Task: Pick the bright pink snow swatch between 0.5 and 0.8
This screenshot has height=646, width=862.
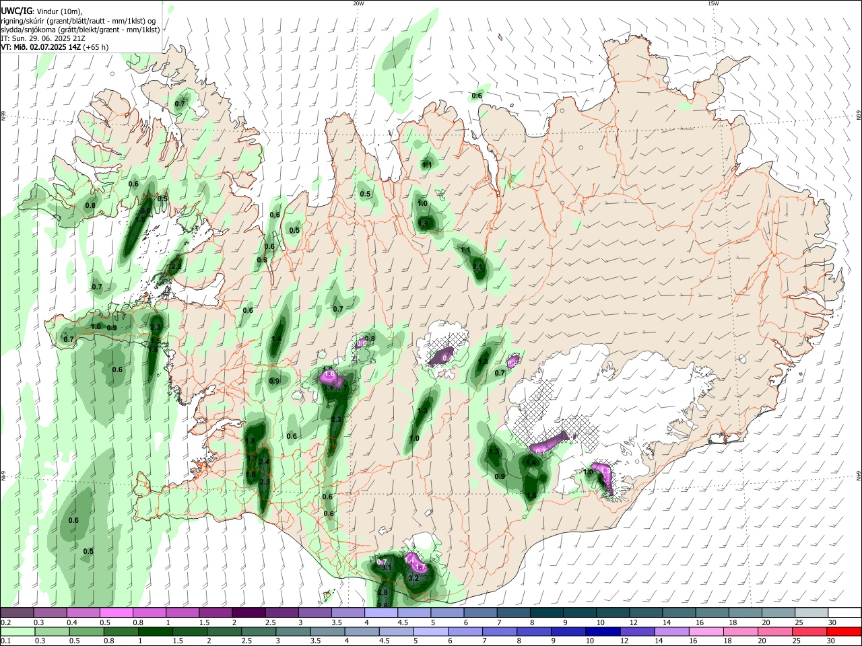Action: point(116,613)
